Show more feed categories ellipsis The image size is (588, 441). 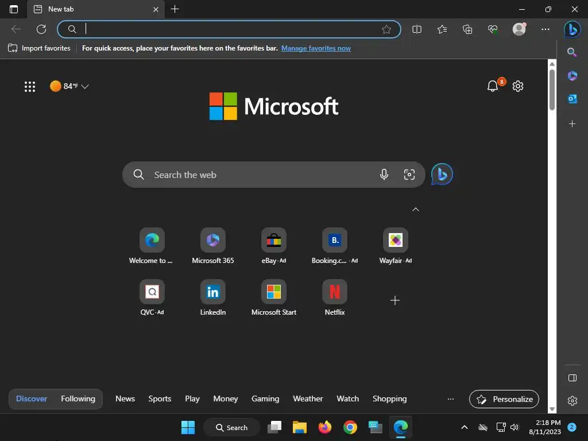(451, 400)
